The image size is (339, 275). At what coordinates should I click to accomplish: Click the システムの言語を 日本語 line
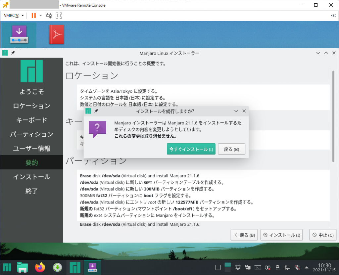click(123, 98)
